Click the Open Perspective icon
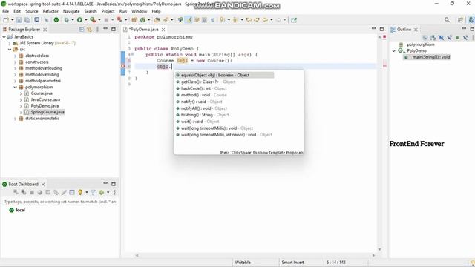Image resolution: width=475 pixels, height=267 pixels. pos(460,20)
